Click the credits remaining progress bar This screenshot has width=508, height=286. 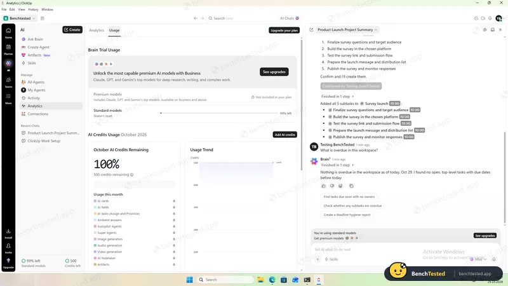coord(135,184)
